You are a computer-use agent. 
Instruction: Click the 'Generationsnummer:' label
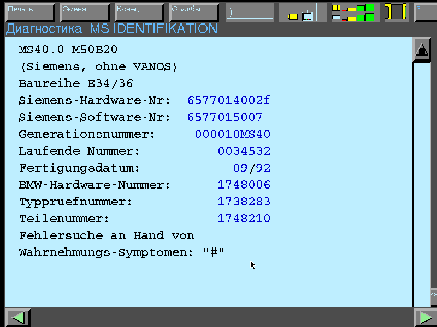(87, 134)
